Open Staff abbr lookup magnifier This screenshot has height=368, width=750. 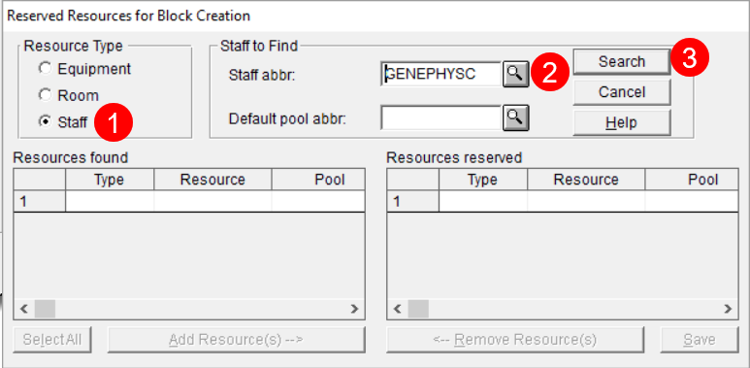pyautogui.click(x=515, y=74)
